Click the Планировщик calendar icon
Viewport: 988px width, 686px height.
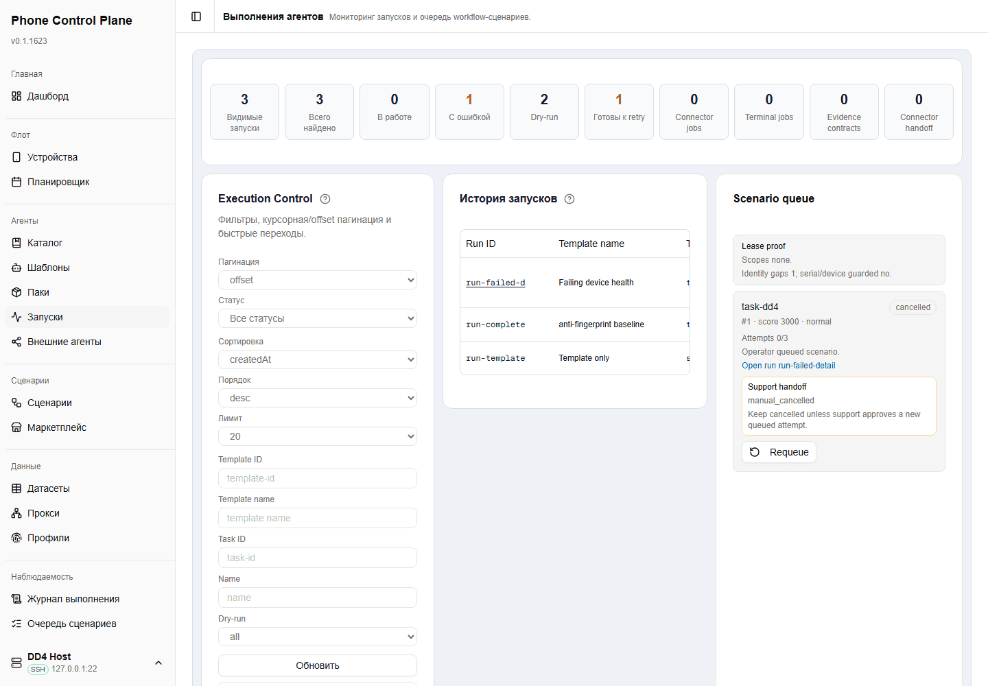(16, 182)
